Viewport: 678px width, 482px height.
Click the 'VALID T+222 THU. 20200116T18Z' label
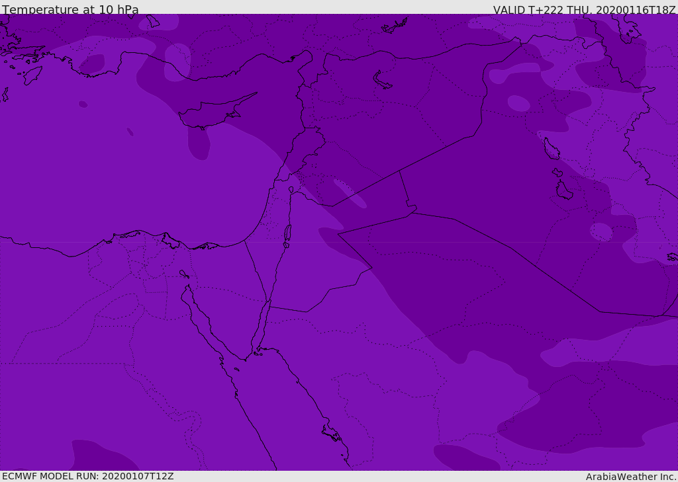tap(585, 9)
